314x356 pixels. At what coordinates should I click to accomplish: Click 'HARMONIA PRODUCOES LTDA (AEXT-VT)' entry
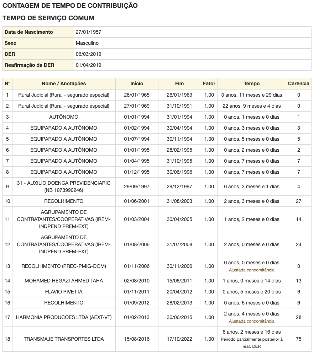click(x=64, y=317)
